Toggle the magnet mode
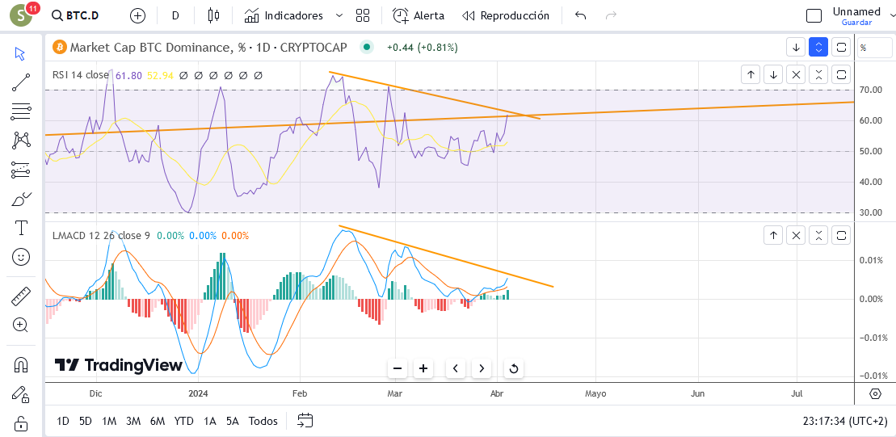 click(20, 364)
